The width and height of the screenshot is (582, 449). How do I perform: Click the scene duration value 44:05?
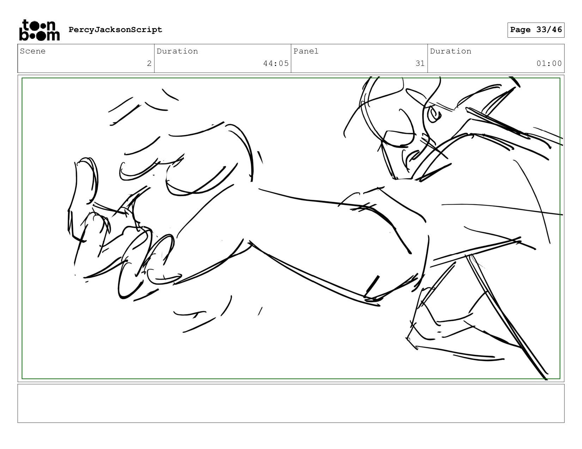pyautogui.click(x=276, y=63)
